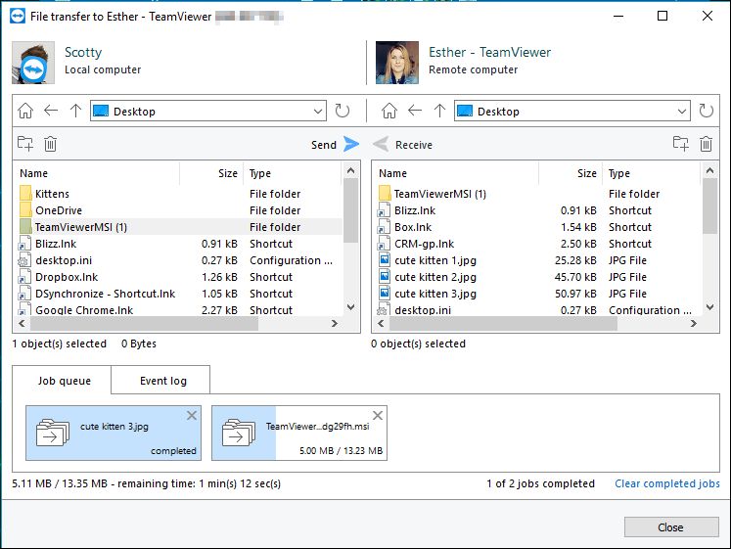
Task: Cancel the TeamViewer msi transfer job
Action: (x=378, y=415)
